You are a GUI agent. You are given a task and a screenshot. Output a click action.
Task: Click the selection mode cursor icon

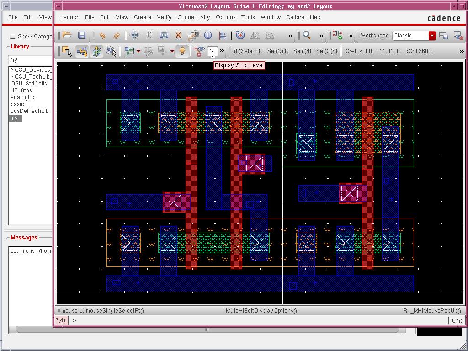[67, 51]
